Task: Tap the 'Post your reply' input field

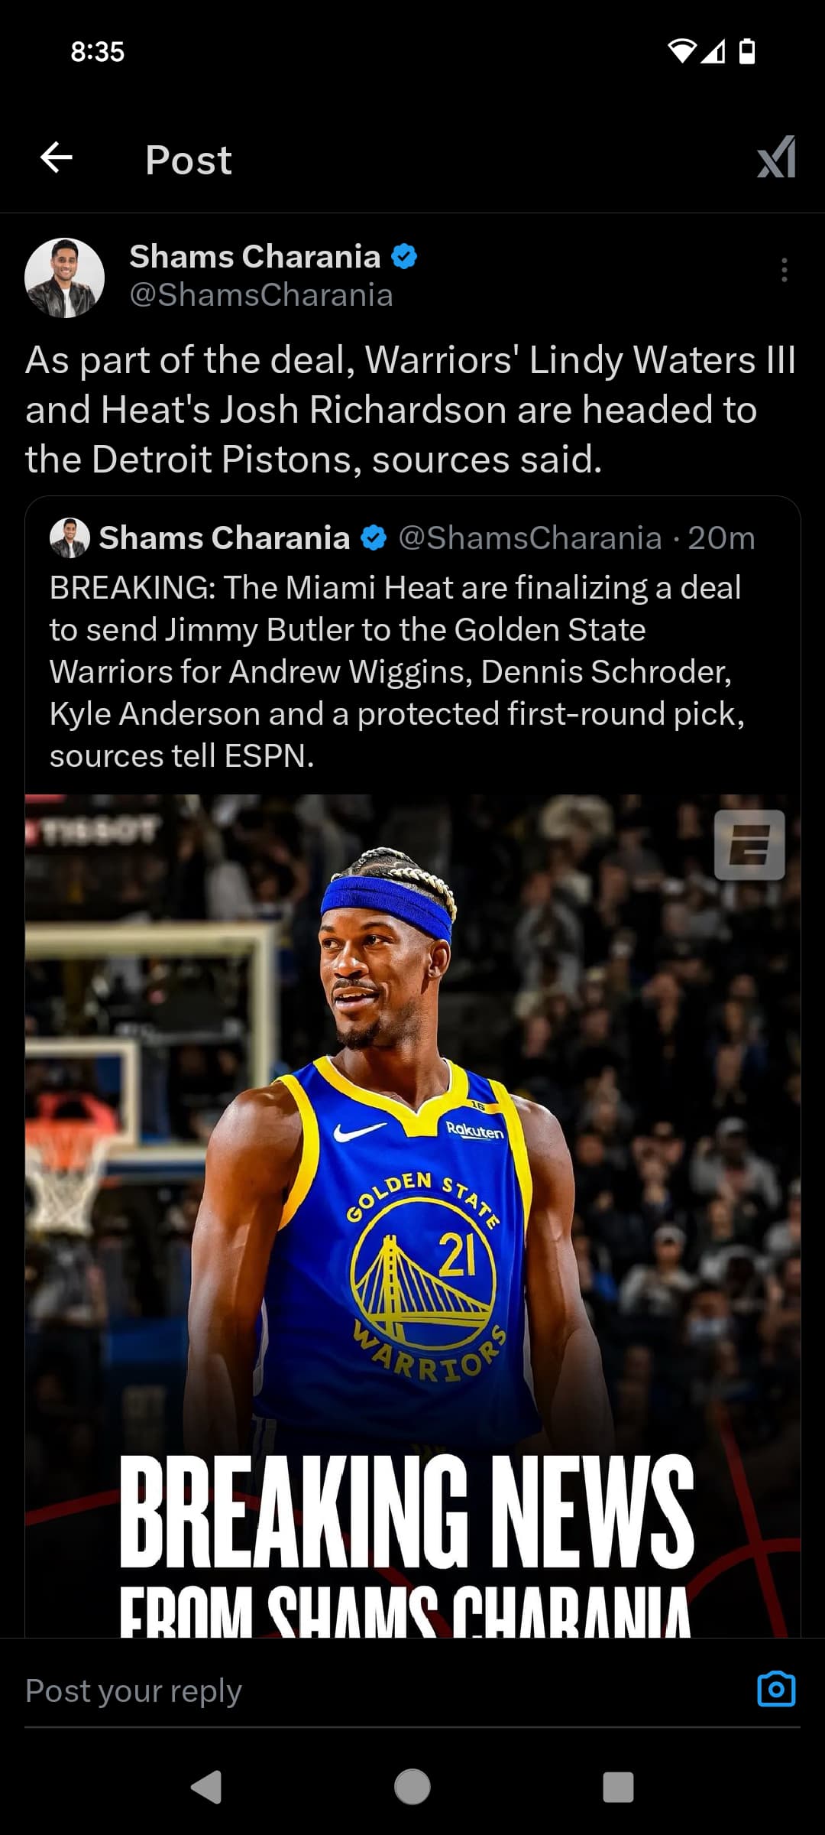Action: point(382,1690)
